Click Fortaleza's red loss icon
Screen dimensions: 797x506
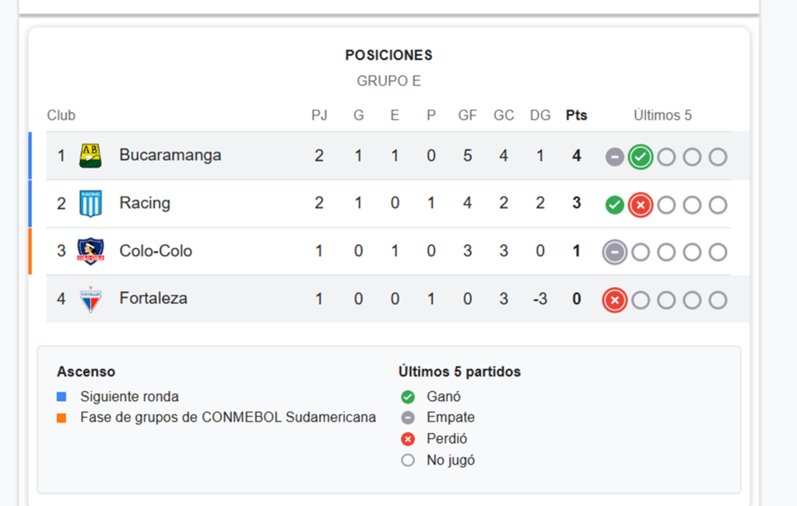tap(615, 300)
